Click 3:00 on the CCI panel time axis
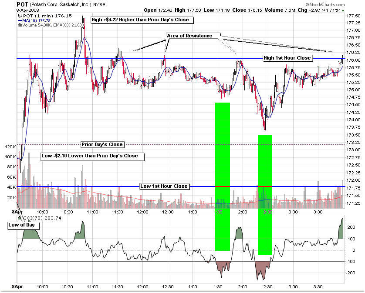The image size is (365, 293). pyautogui.click(x=293, y=287)
